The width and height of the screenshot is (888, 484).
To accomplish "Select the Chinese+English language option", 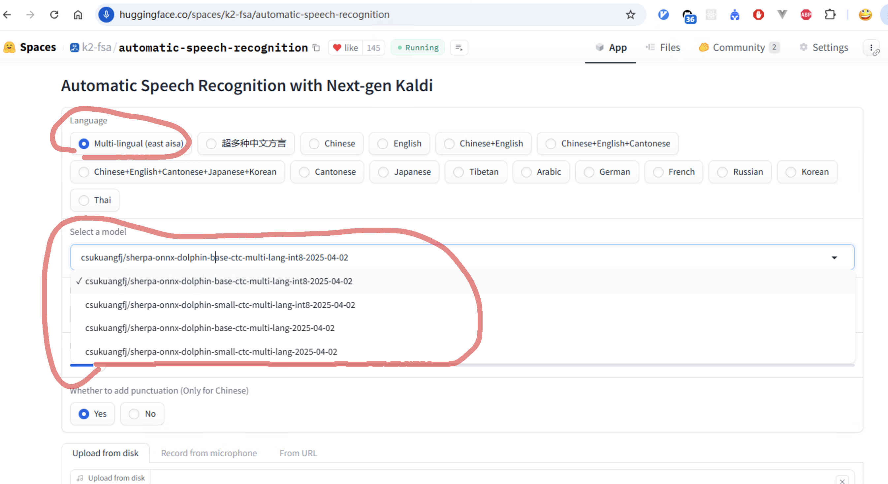I will click(483, 143).
